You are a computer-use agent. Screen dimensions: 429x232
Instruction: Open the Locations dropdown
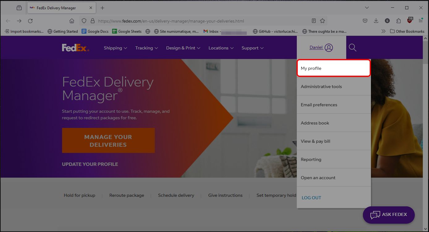[220, 48]
